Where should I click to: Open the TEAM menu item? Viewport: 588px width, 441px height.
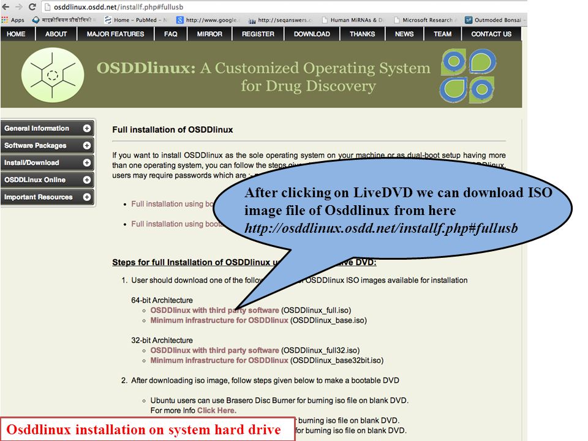442,34
